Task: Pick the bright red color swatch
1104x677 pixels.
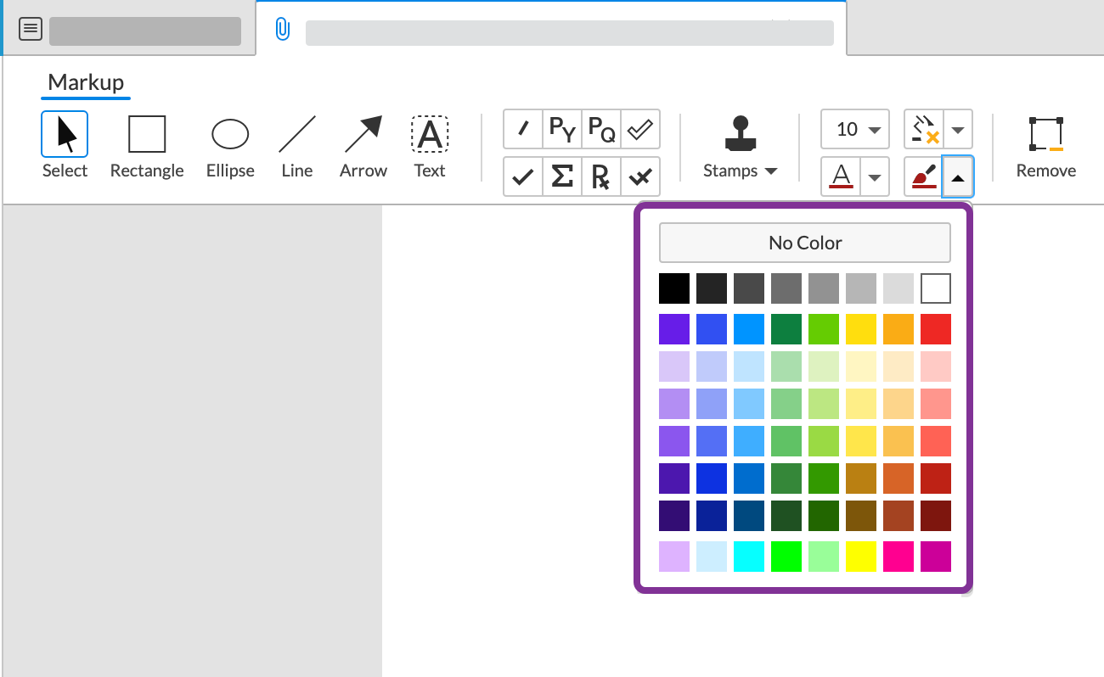Action: point(935,329)
